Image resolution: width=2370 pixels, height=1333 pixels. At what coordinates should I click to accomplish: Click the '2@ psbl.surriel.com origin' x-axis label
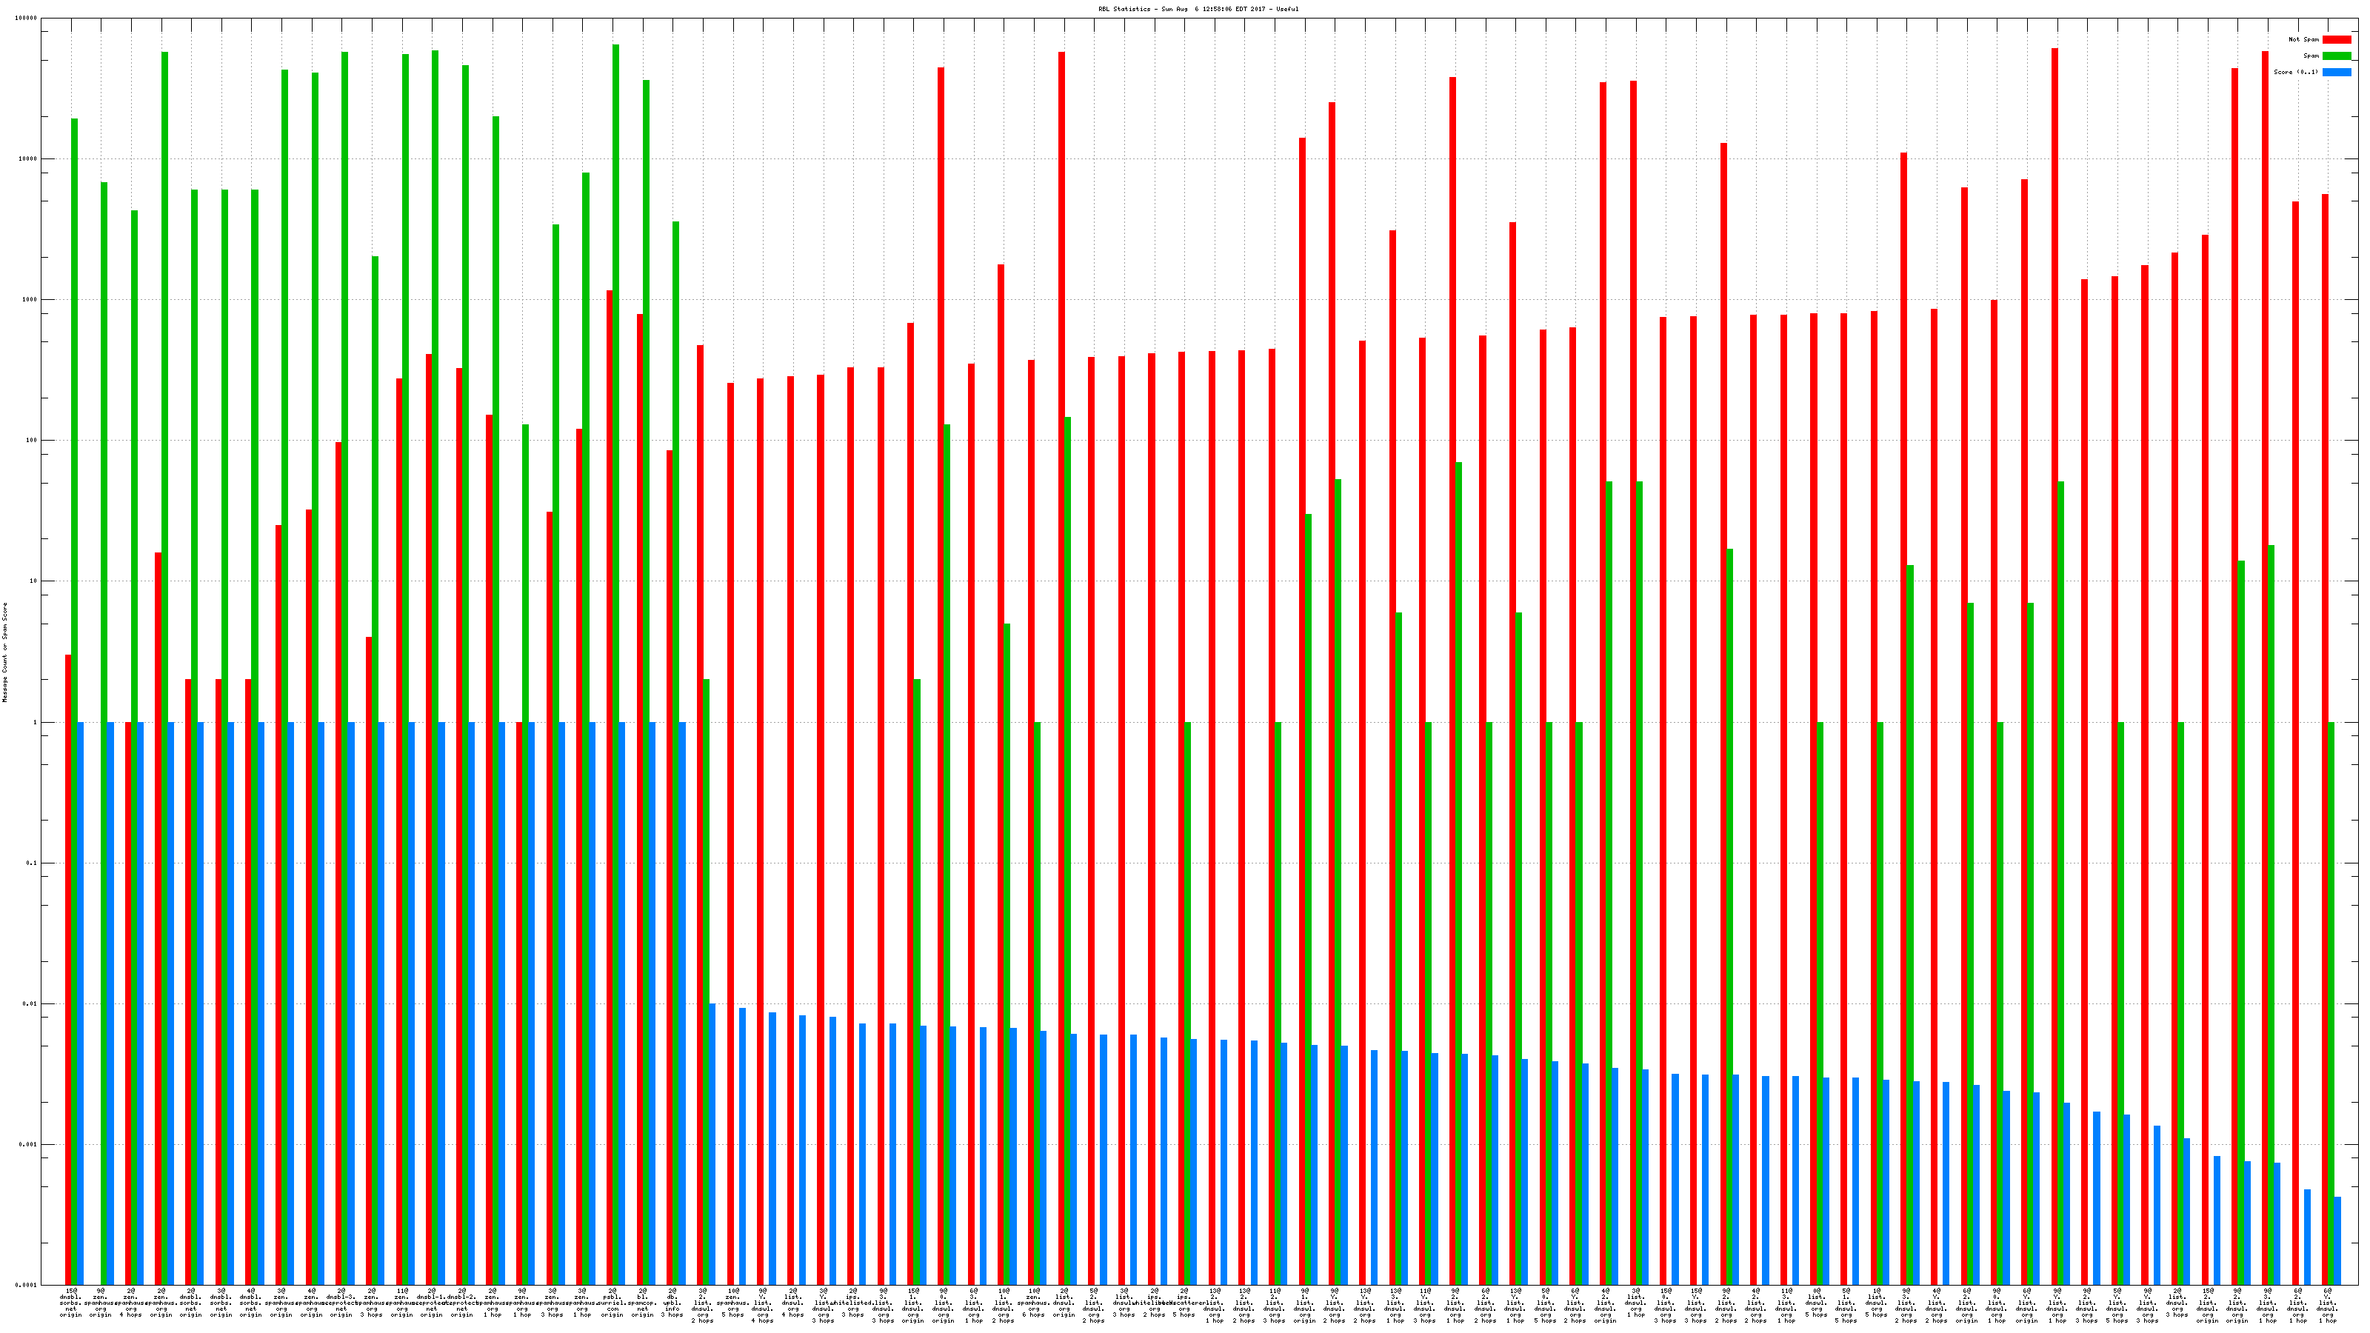click(x=612, y=1303)
